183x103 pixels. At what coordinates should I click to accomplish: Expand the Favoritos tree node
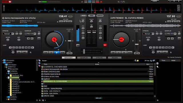click(7, 99)
